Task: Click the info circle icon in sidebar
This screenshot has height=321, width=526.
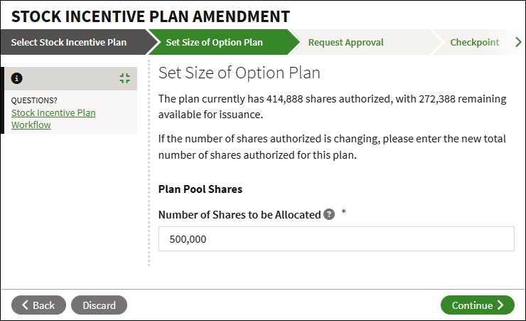Action: pyautogui.click(x=17, y=78)
